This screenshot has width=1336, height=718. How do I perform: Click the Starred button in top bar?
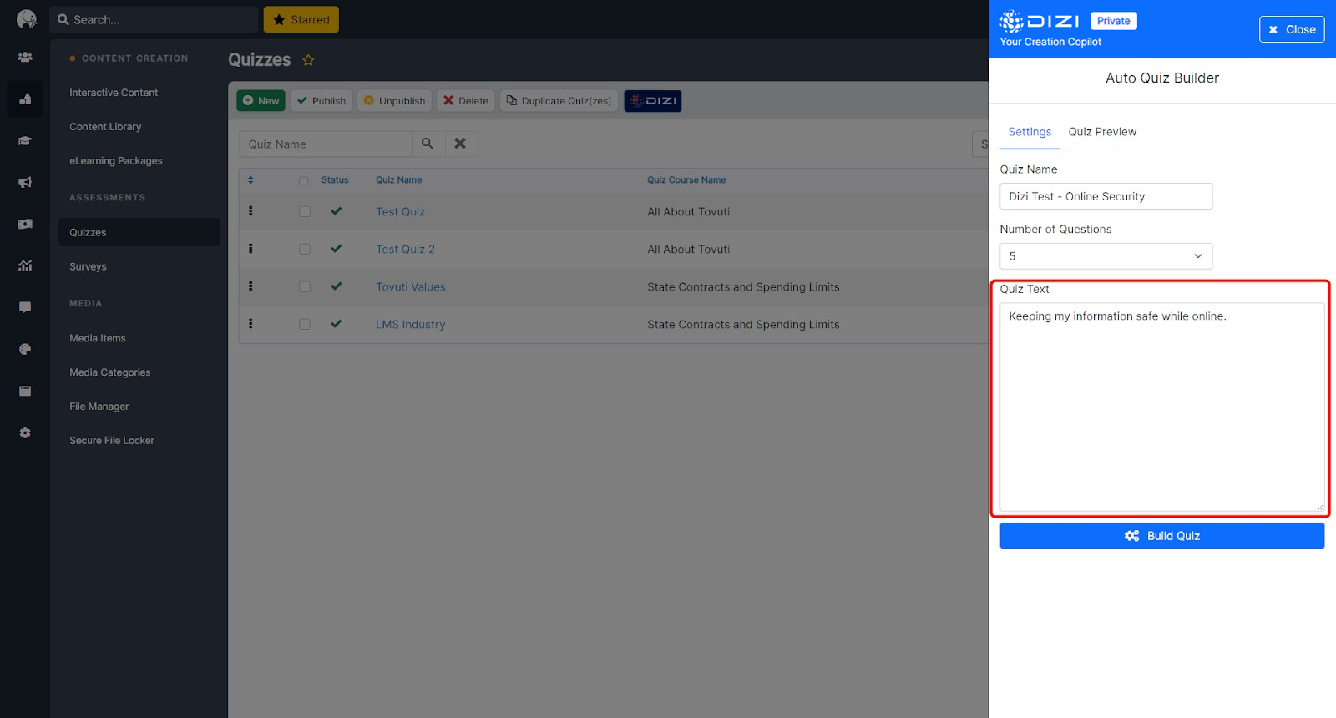pyautogui.click(x=301, y=19)
